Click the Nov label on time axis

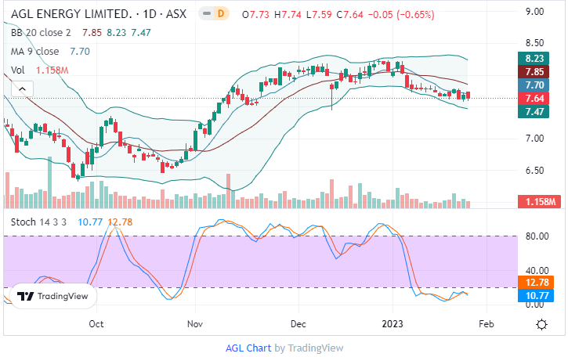(195, 323)
